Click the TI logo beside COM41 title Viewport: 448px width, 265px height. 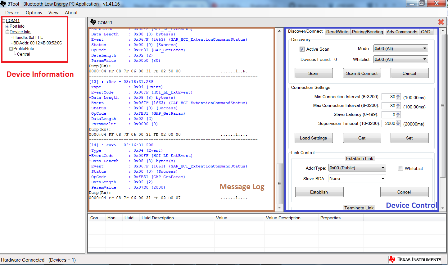tap(93, 22)
